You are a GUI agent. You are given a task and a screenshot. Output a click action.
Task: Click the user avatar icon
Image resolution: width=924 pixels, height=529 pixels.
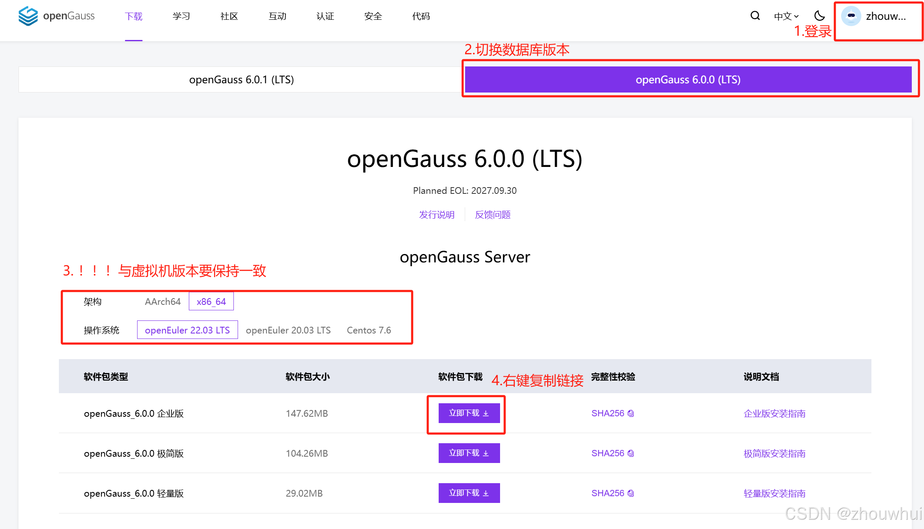tap(851, 16)
